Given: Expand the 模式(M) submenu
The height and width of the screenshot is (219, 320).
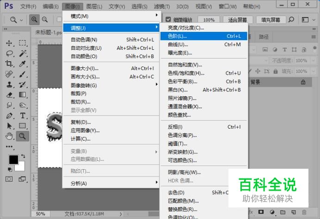Looking at the screenshot, I should [x=112, y=16].
